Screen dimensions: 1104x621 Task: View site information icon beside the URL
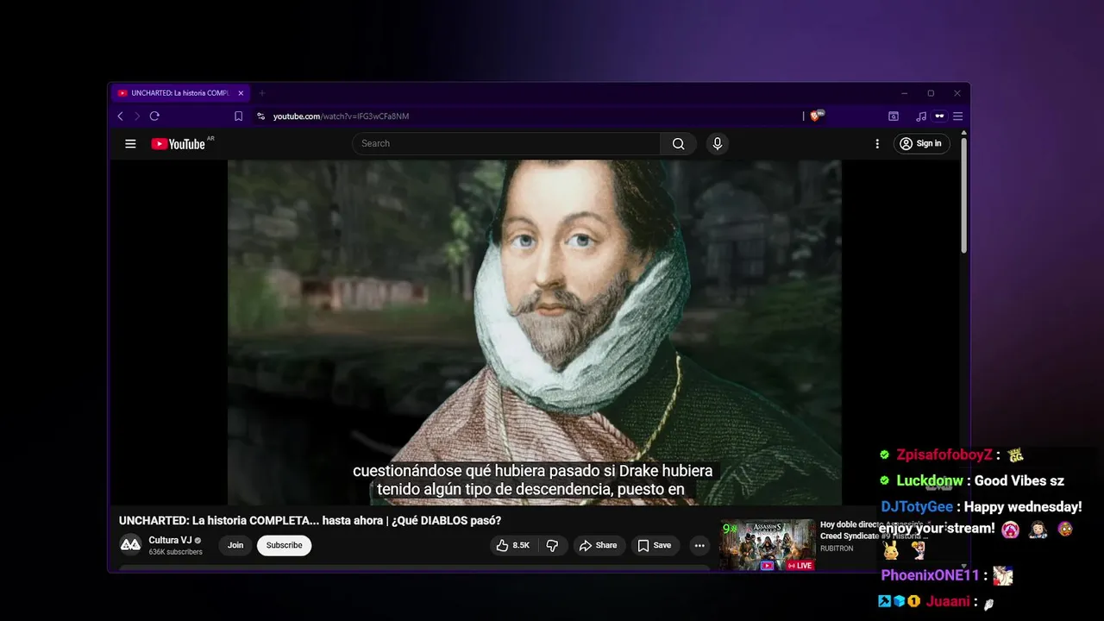point(260,116)
